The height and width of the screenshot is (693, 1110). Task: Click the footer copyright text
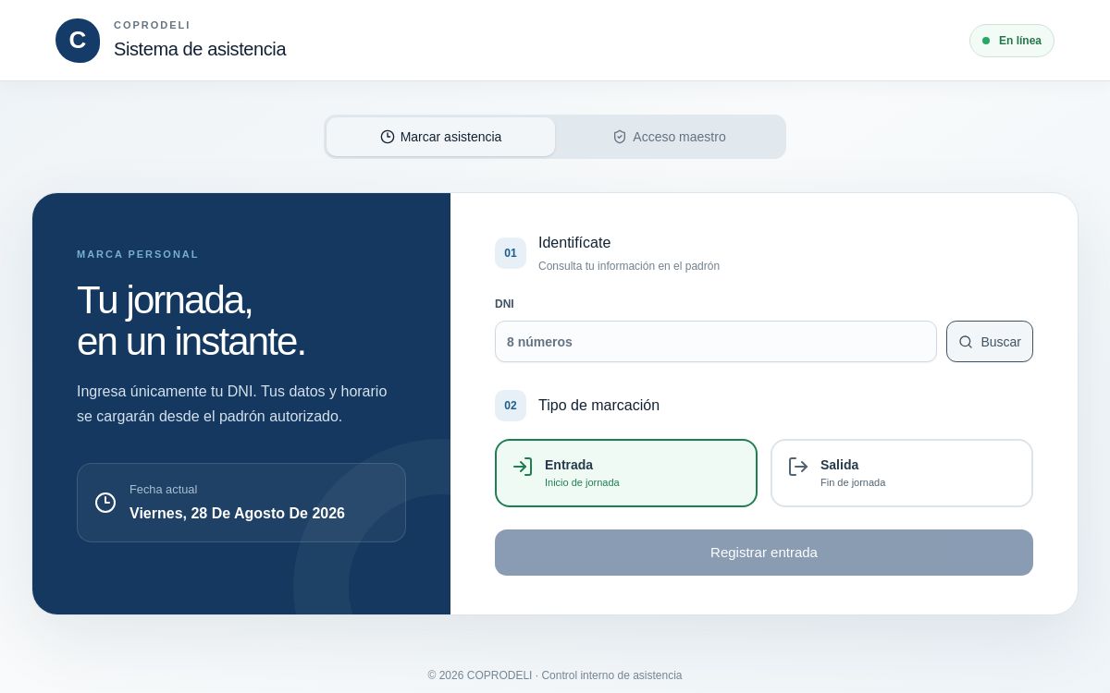coord(555,675)
